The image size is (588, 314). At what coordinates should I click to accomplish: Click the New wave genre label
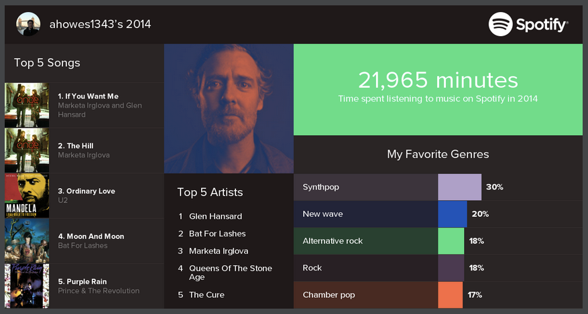coord(322,214)
